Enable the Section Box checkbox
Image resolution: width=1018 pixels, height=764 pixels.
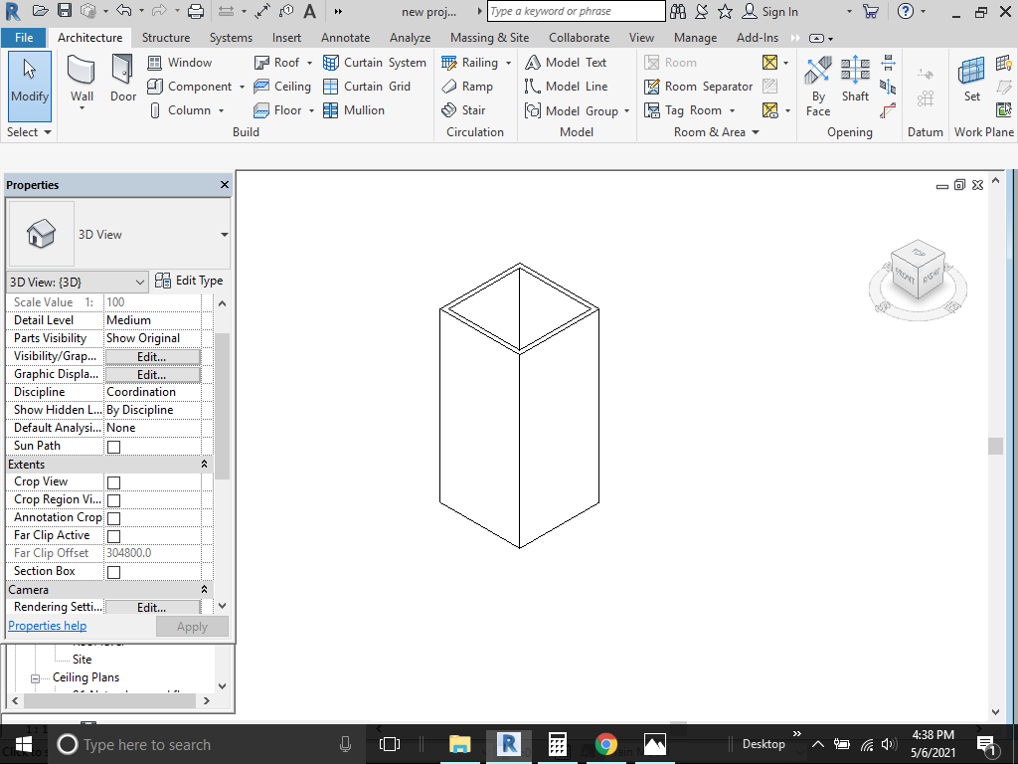coord(113,572)
